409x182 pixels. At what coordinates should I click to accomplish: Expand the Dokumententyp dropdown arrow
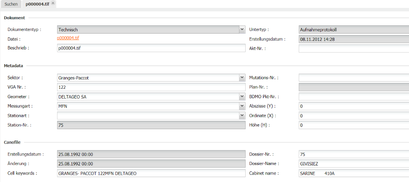point(242,29)
